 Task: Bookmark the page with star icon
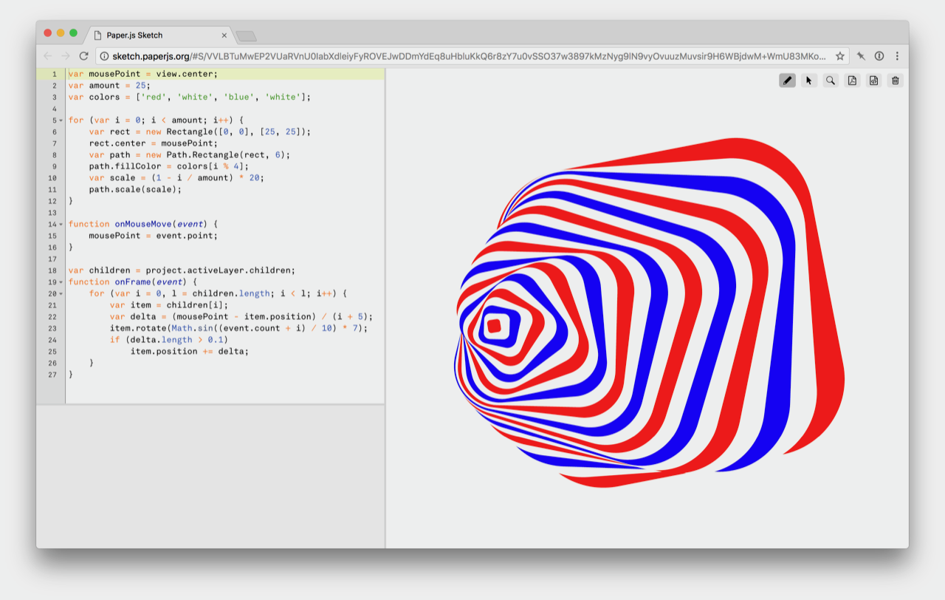[x=840, y=56]
